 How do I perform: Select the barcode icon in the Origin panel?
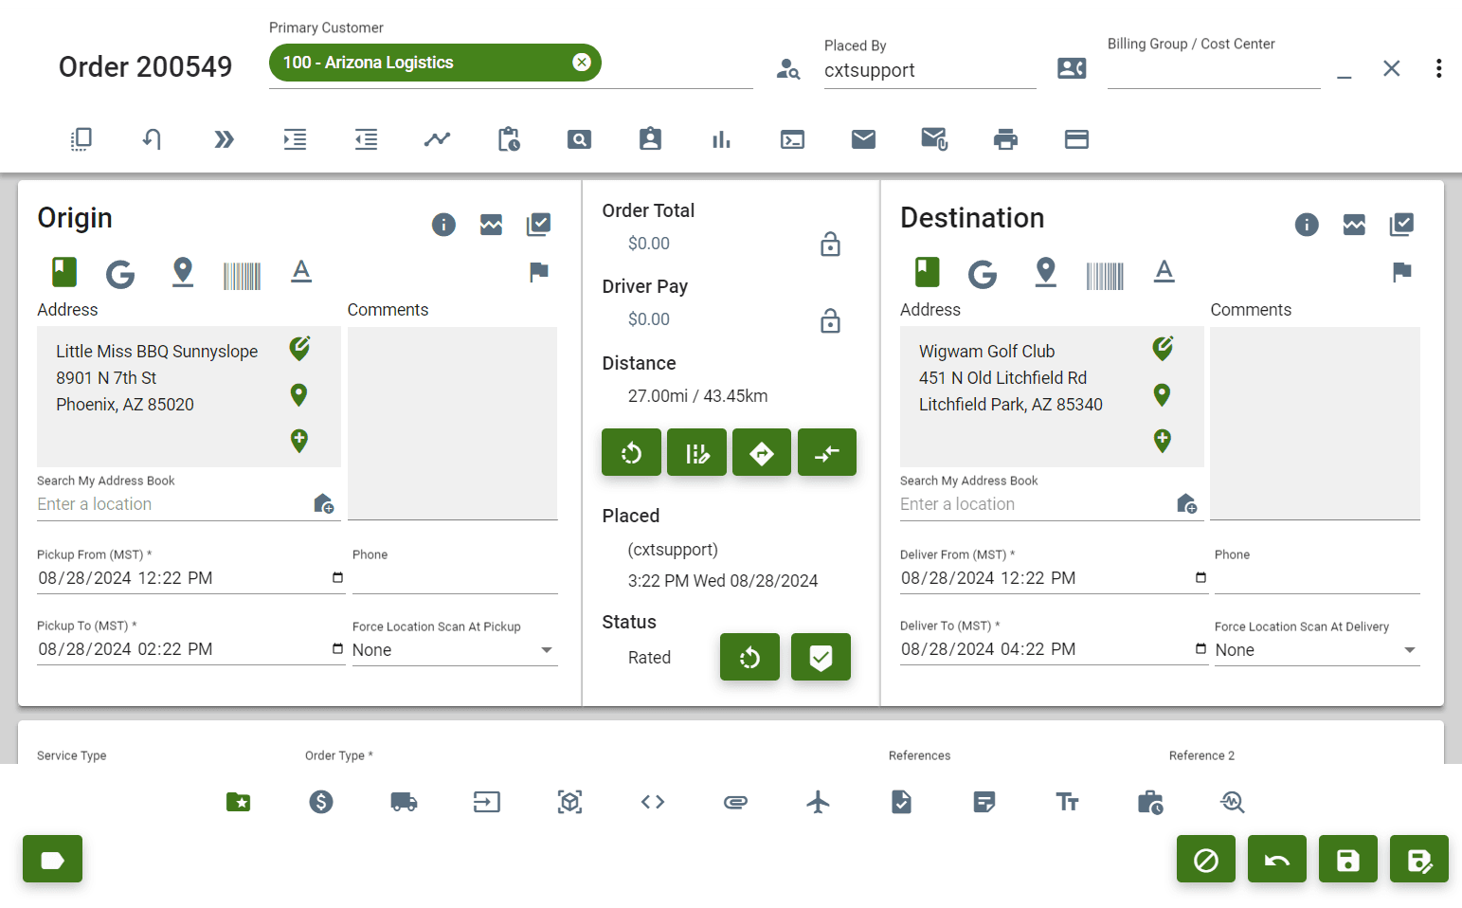(242, 274)
